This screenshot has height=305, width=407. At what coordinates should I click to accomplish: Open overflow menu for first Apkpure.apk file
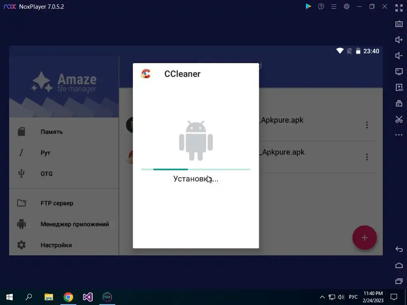[x=367, y=125]
